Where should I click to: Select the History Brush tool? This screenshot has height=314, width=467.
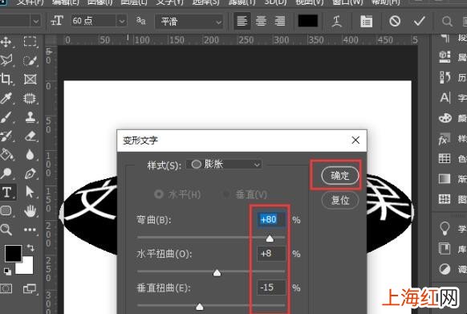click(6, 136)
